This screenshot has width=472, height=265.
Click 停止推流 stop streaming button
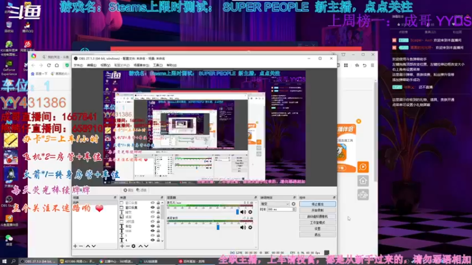pyautogui.click(x=317, y=204)
